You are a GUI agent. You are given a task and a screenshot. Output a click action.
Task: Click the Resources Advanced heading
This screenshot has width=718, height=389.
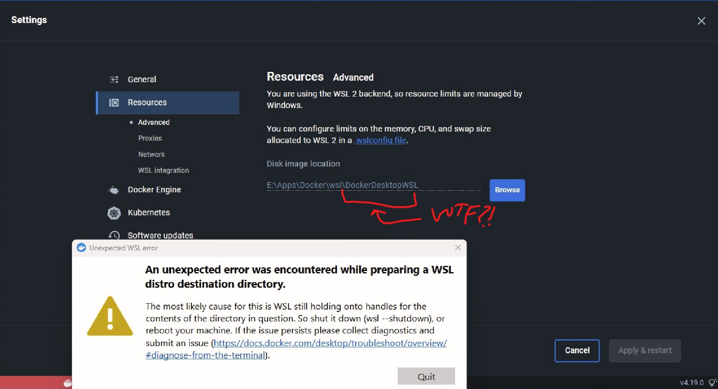(320, 77)
